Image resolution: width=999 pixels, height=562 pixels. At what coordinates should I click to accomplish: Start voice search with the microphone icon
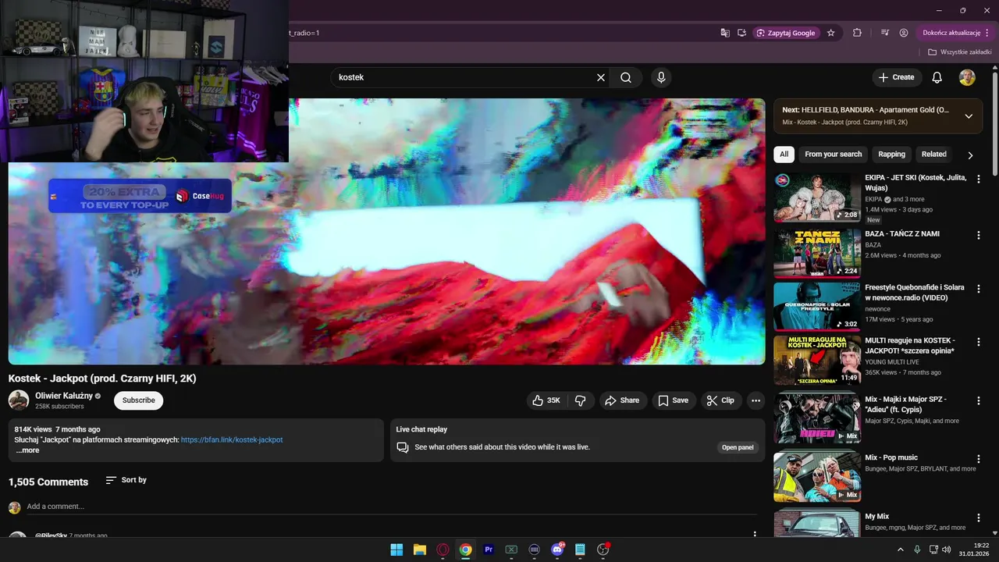(x=661, y=77)
